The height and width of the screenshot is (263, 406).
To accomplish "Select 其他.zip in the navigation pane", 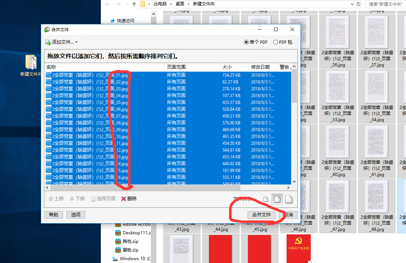I will (x=127, y=242).
